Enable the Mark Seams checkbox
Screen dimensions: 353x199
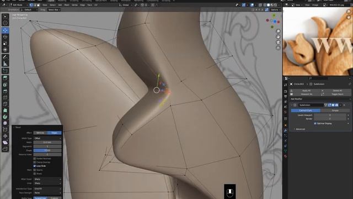click(34, 170)
